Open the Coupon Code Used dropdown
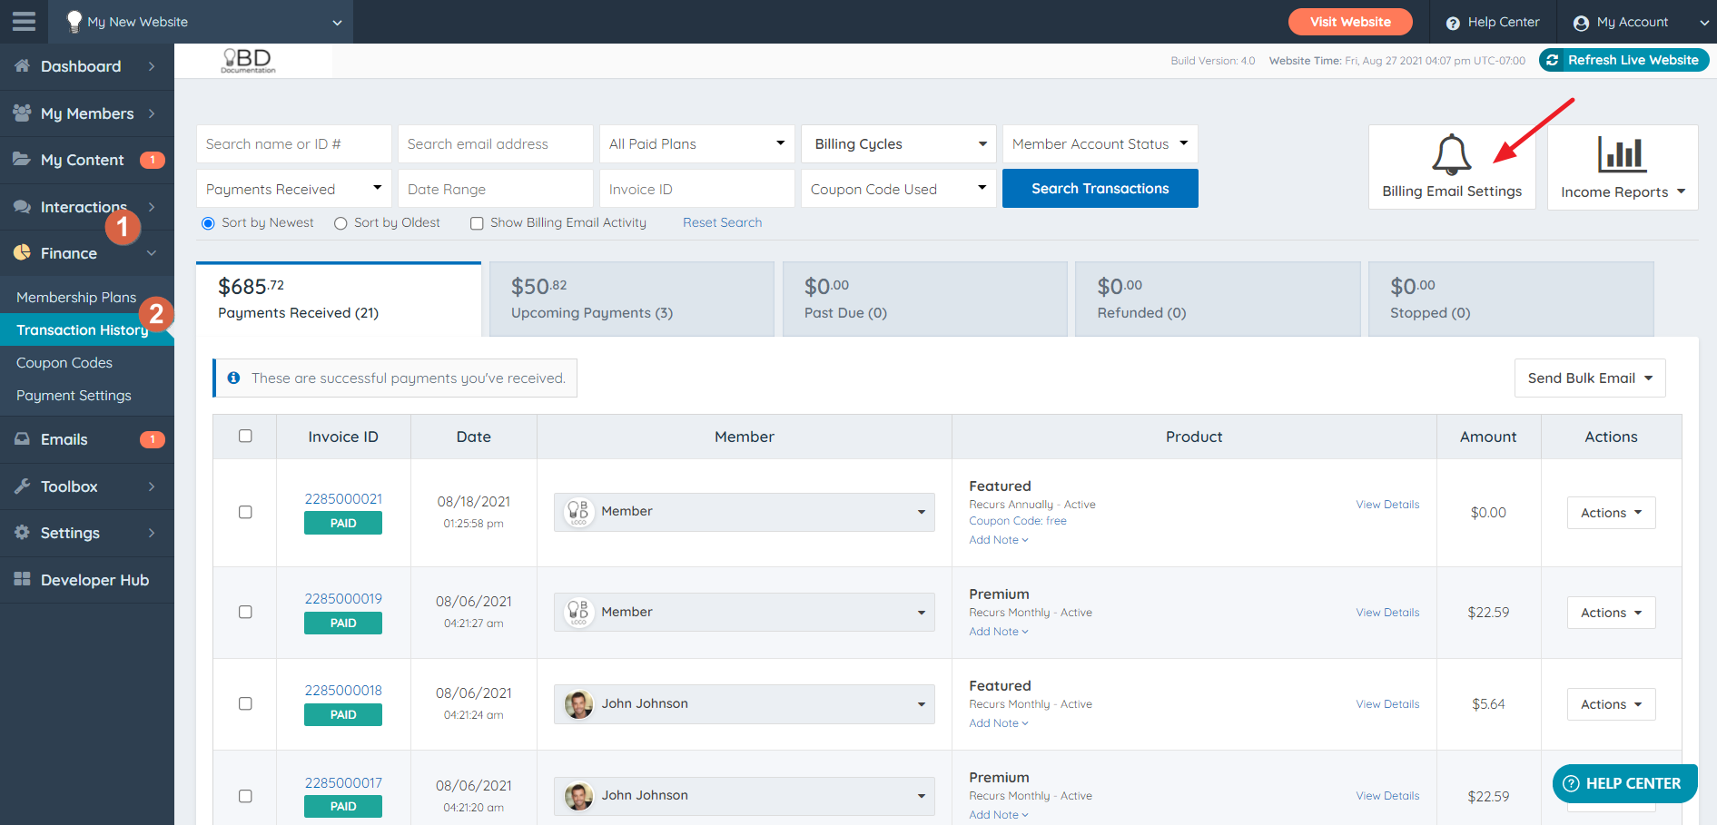Viewport: 1717px width, 825px height. 898,189
